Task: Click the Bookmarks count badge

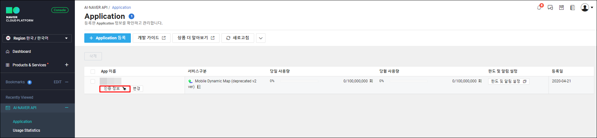Action: pos(30,82)
